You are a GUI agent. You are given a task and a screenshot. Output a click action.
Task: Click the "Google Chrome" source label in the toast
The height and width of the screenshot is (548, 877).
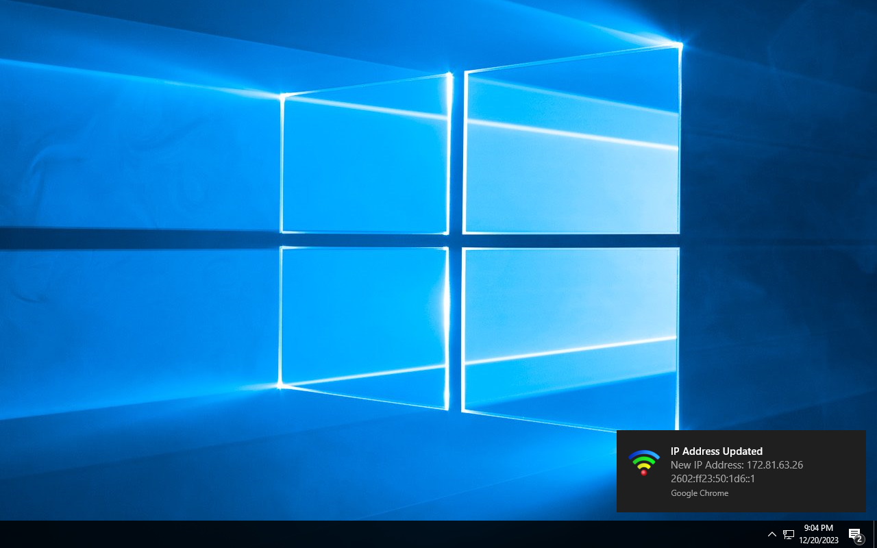(699, 493)
